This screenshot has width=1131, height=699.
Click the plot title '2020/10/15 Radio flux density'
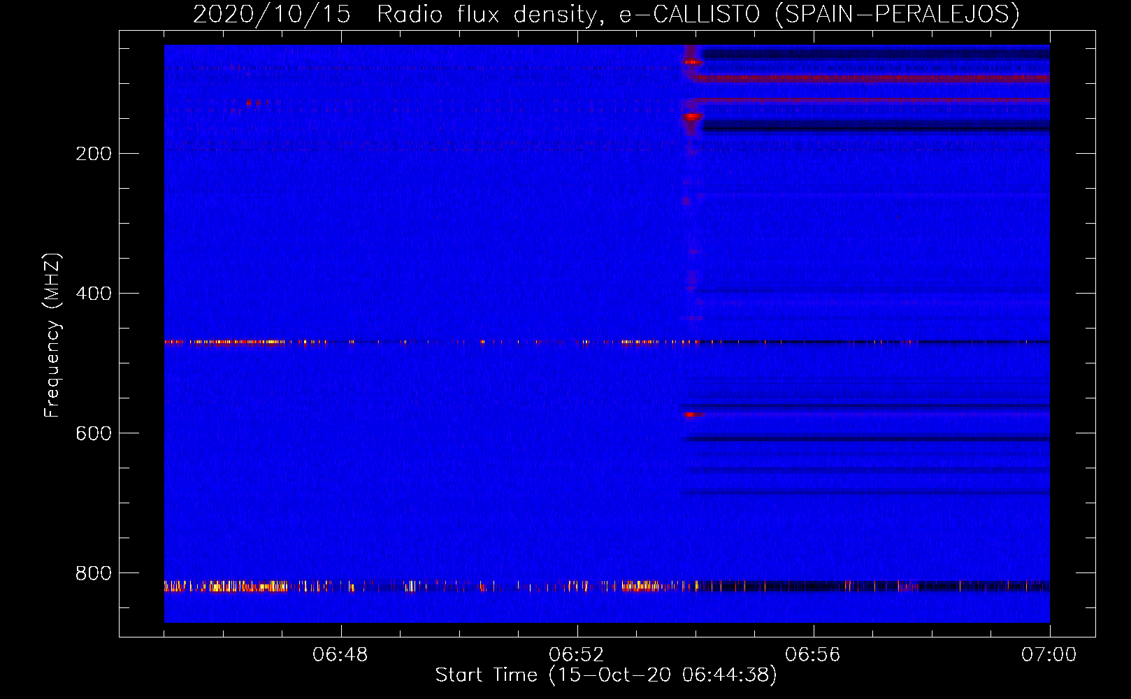606,14
